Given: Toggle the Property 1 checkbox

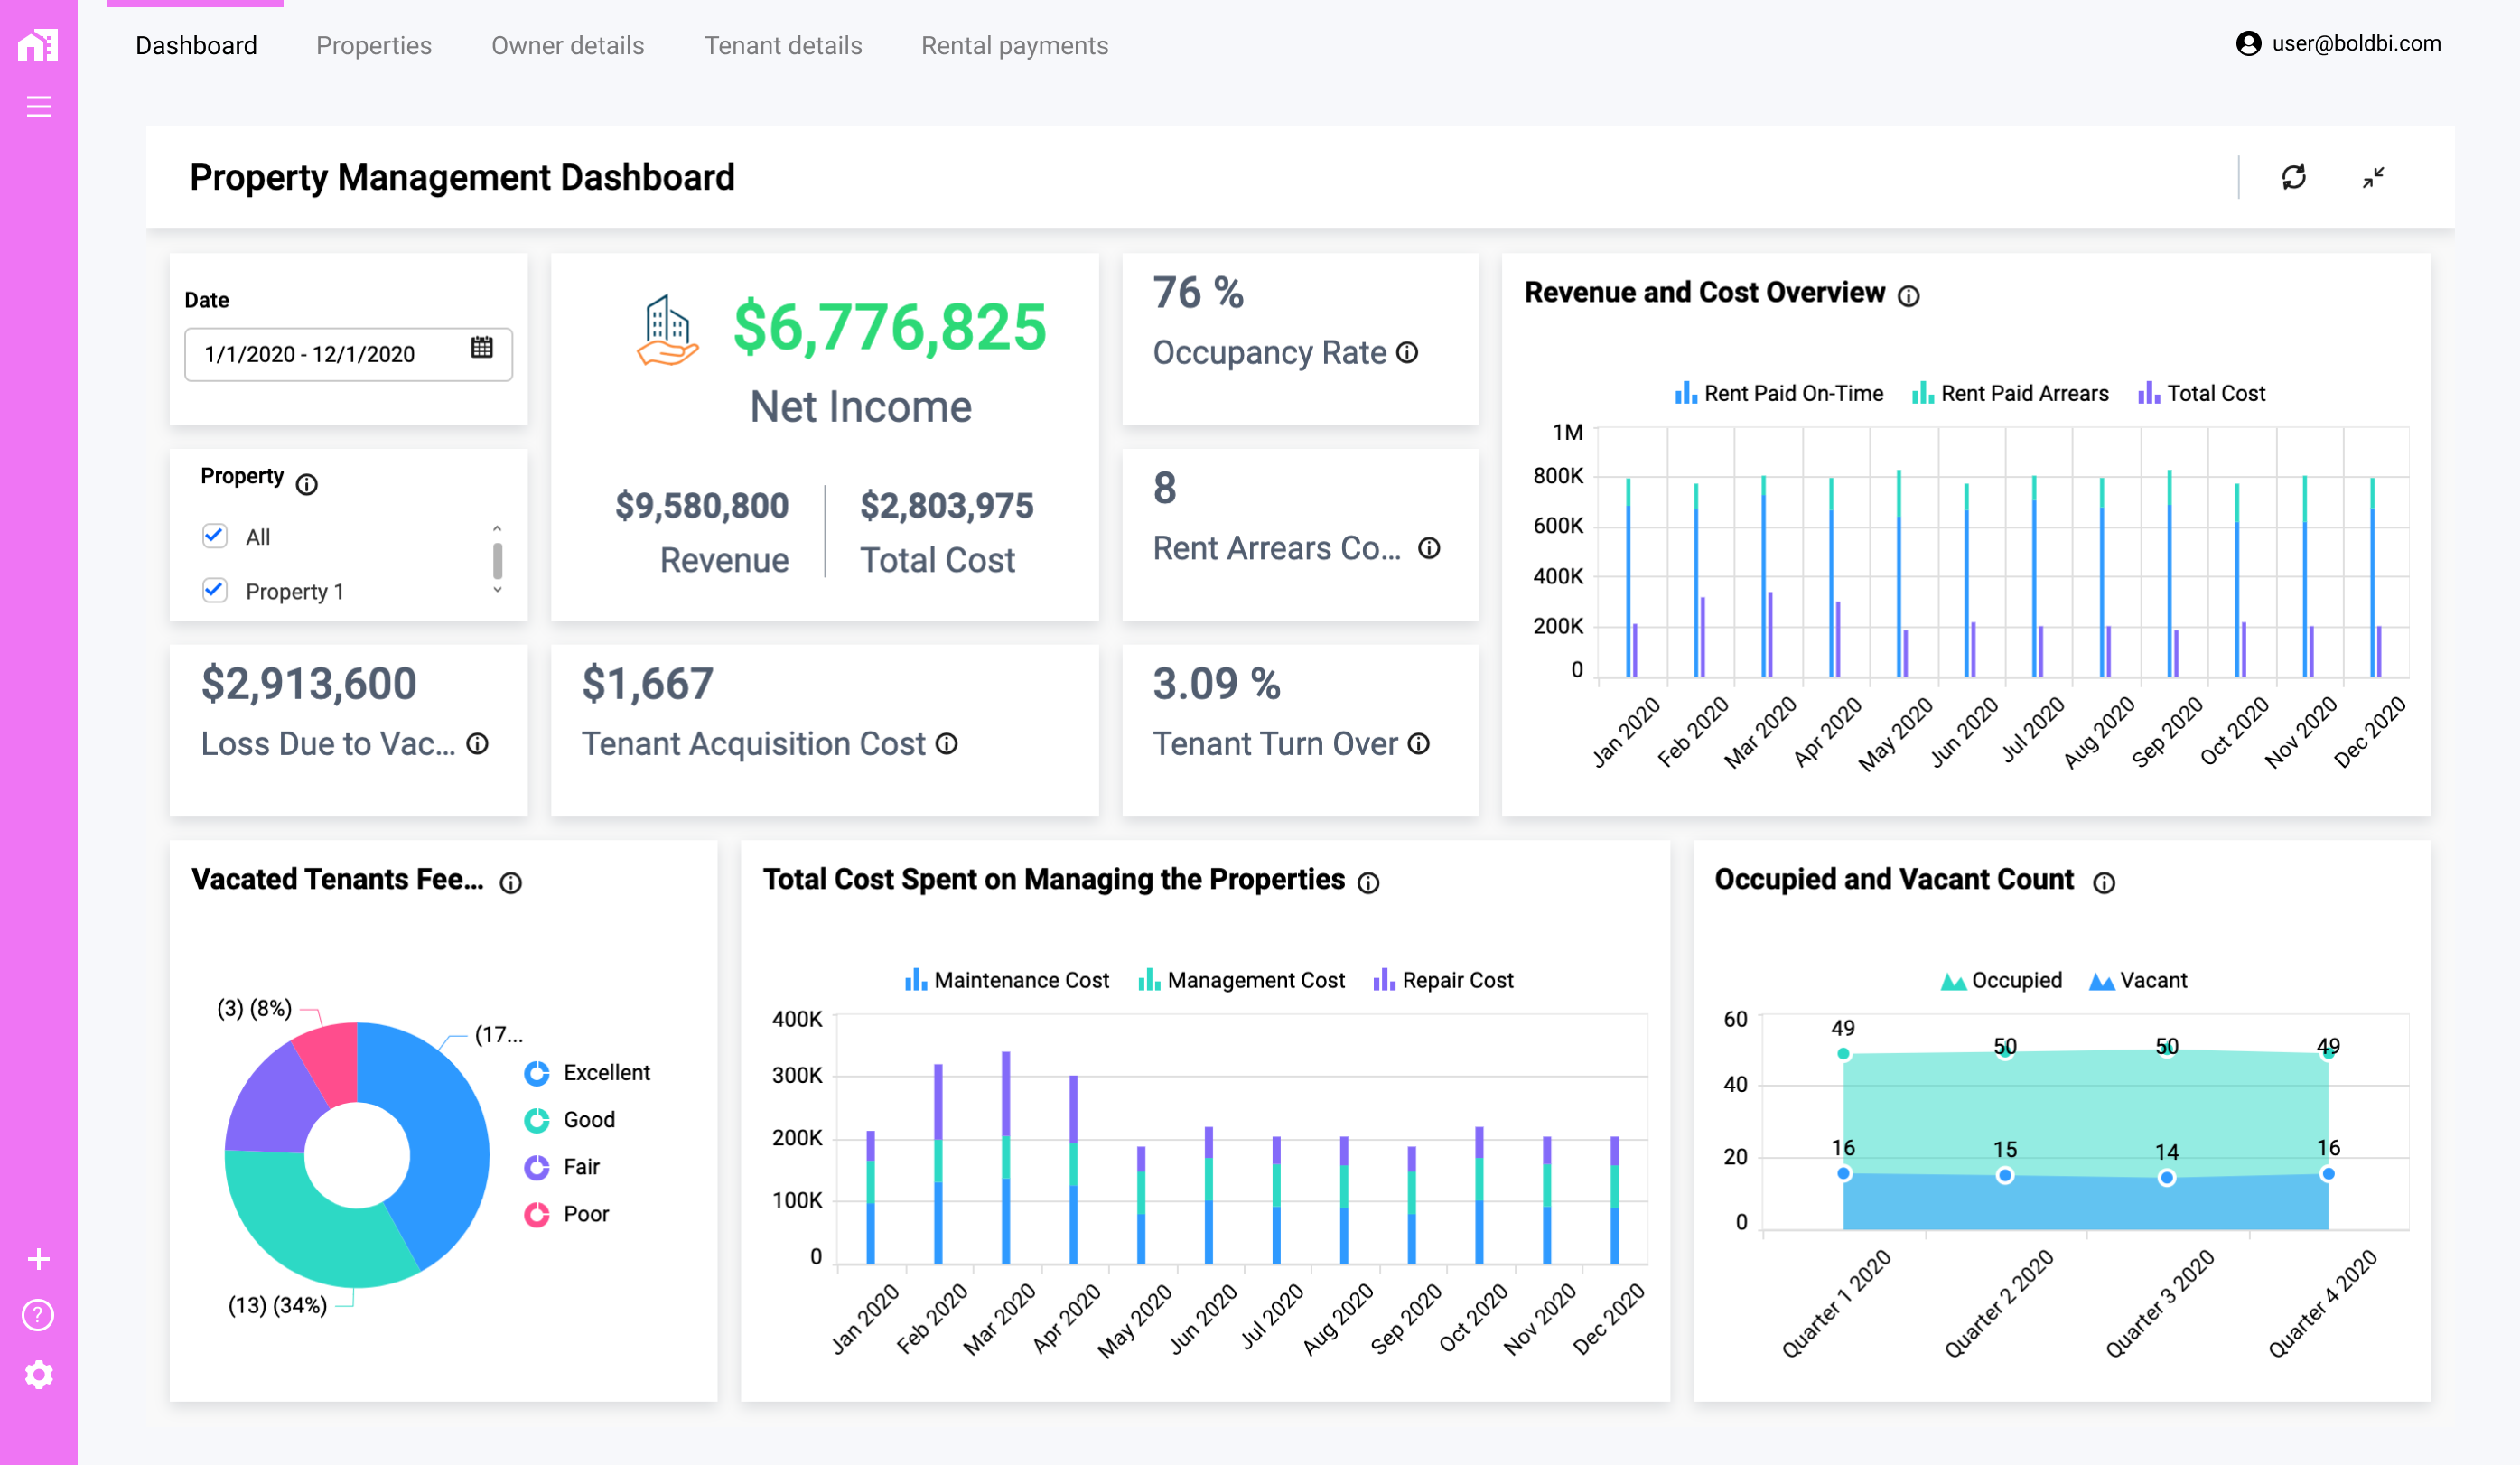Looking at the screenshot, I should 214,592.
